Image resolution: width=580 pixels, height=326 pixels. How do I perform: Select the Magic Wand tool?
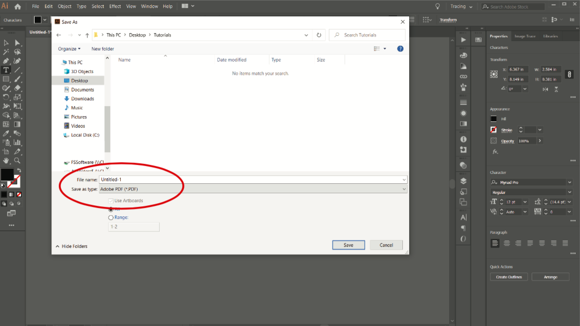[6, 52]
